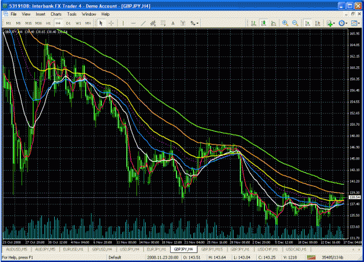Click the connection status bars icon
The width and height of the screenshot is (364, 262).
tap(312, 257)
